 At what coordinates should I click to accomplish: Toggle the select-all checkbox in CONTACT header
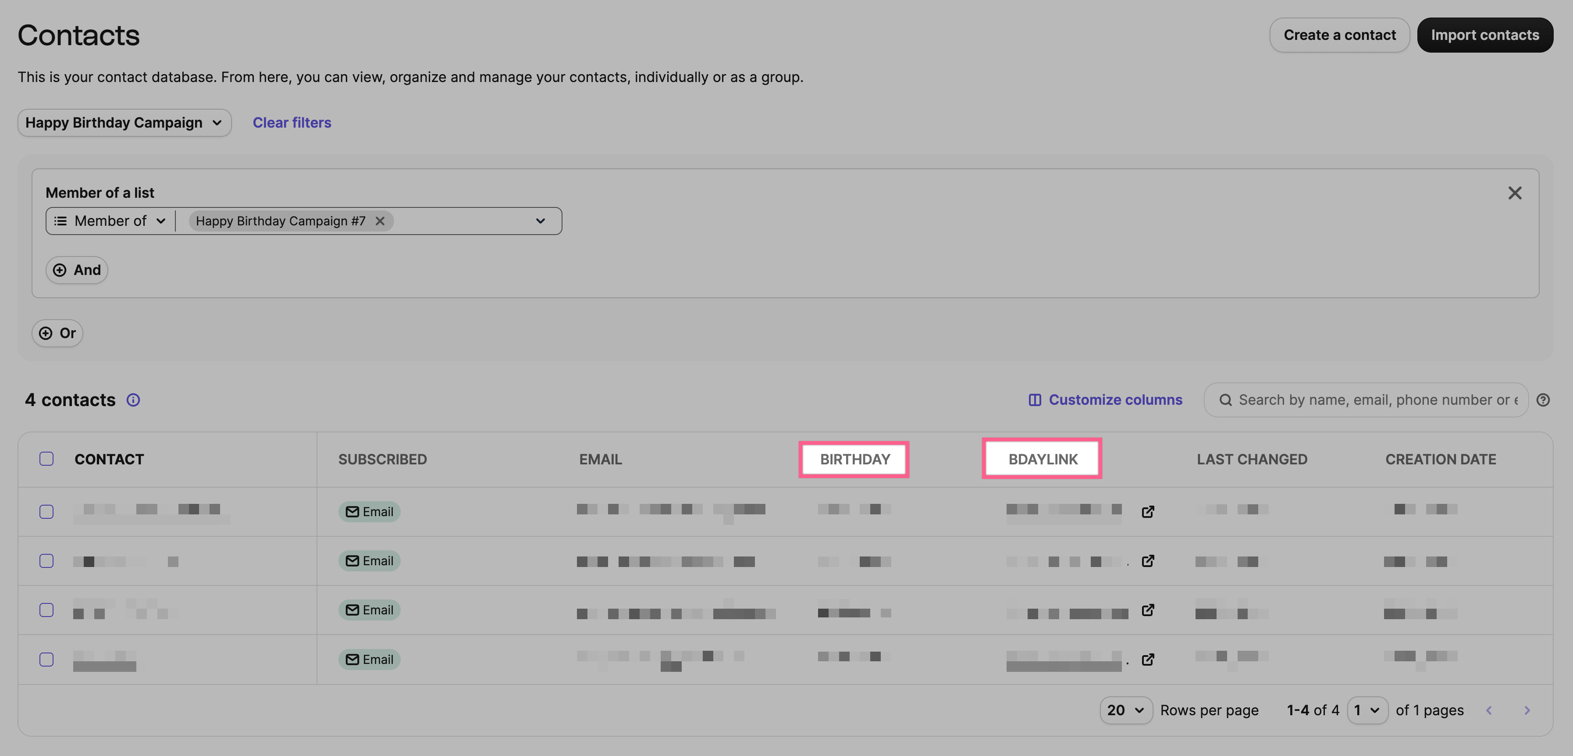(x=46, y=459)
